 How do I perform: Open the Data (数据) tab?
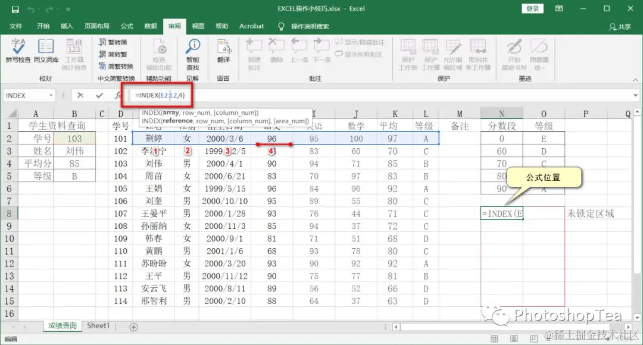(x=151, y=26)
